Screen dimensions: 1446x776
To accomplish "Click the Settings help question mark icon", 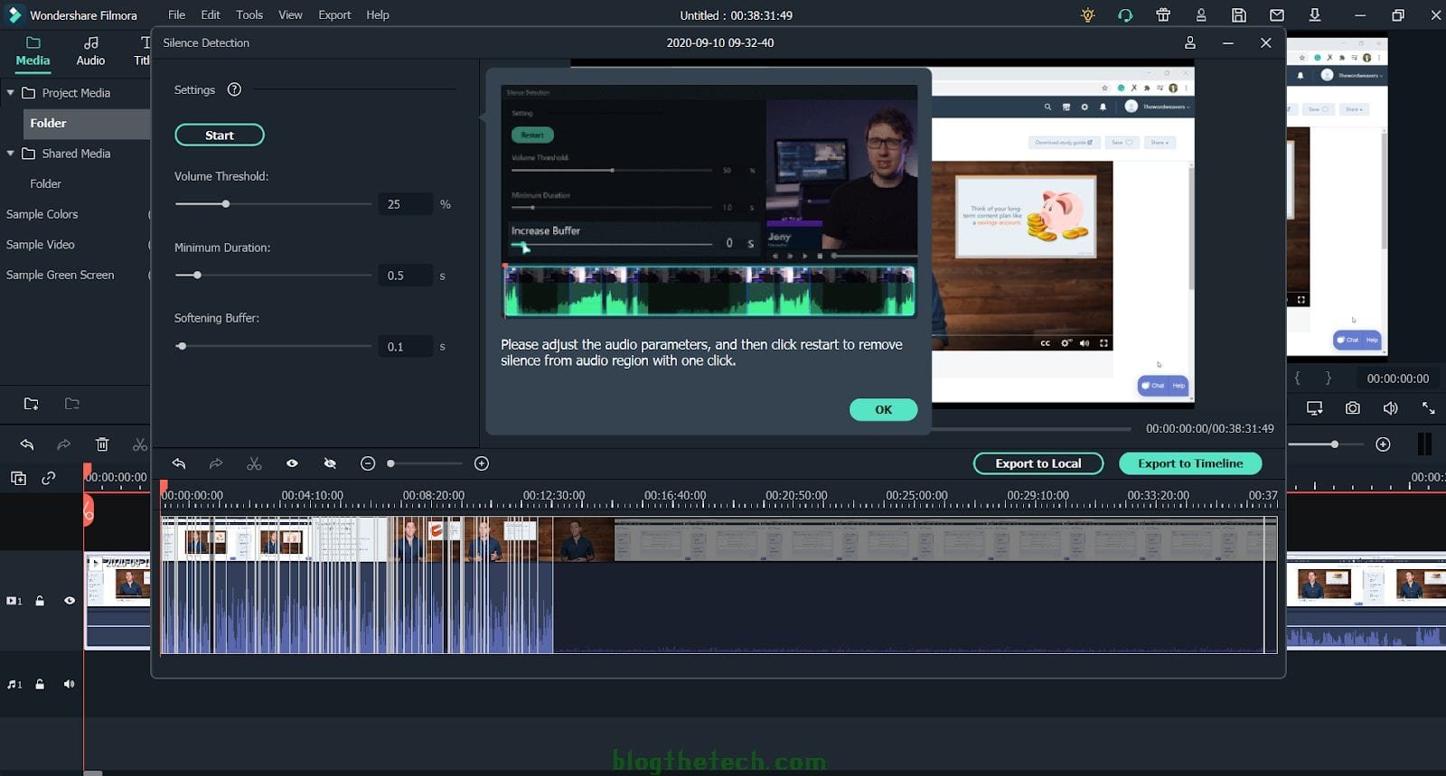I will click(x=234, y=89).
